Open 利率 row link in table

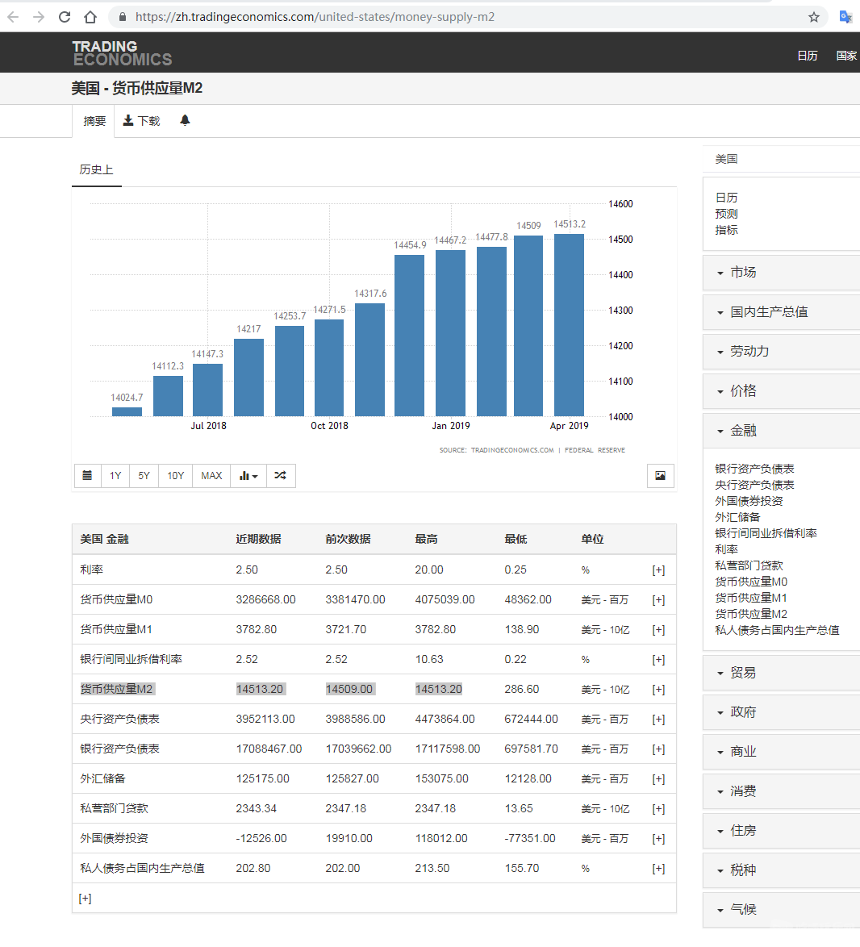92,569
